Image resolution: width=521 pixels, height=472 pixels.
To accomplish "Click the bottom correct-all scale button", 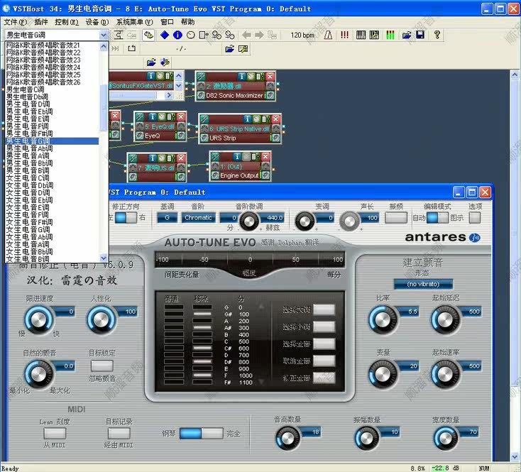I will coord(324,378).
